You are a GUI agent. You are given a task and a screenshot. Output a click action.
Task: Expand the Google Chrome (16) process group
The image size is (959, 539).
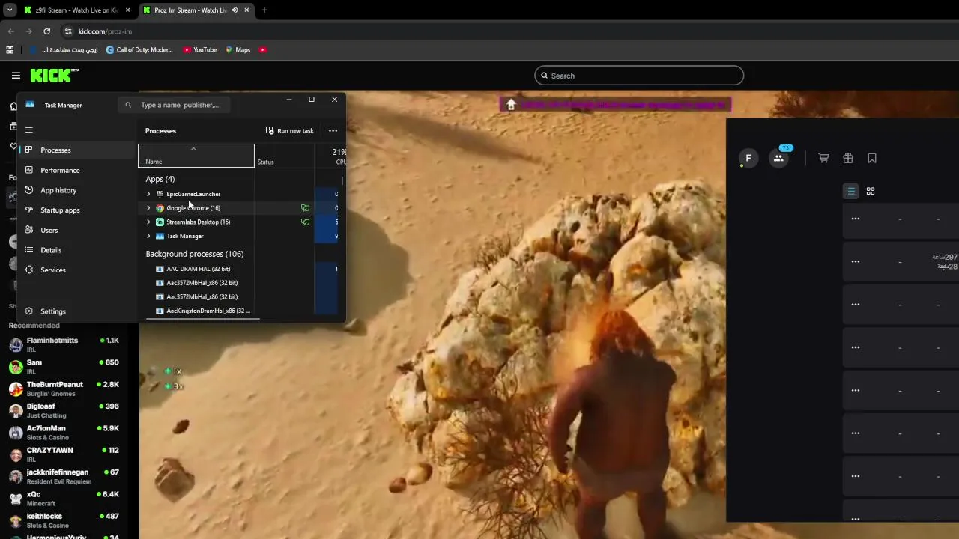click(148, 208)
